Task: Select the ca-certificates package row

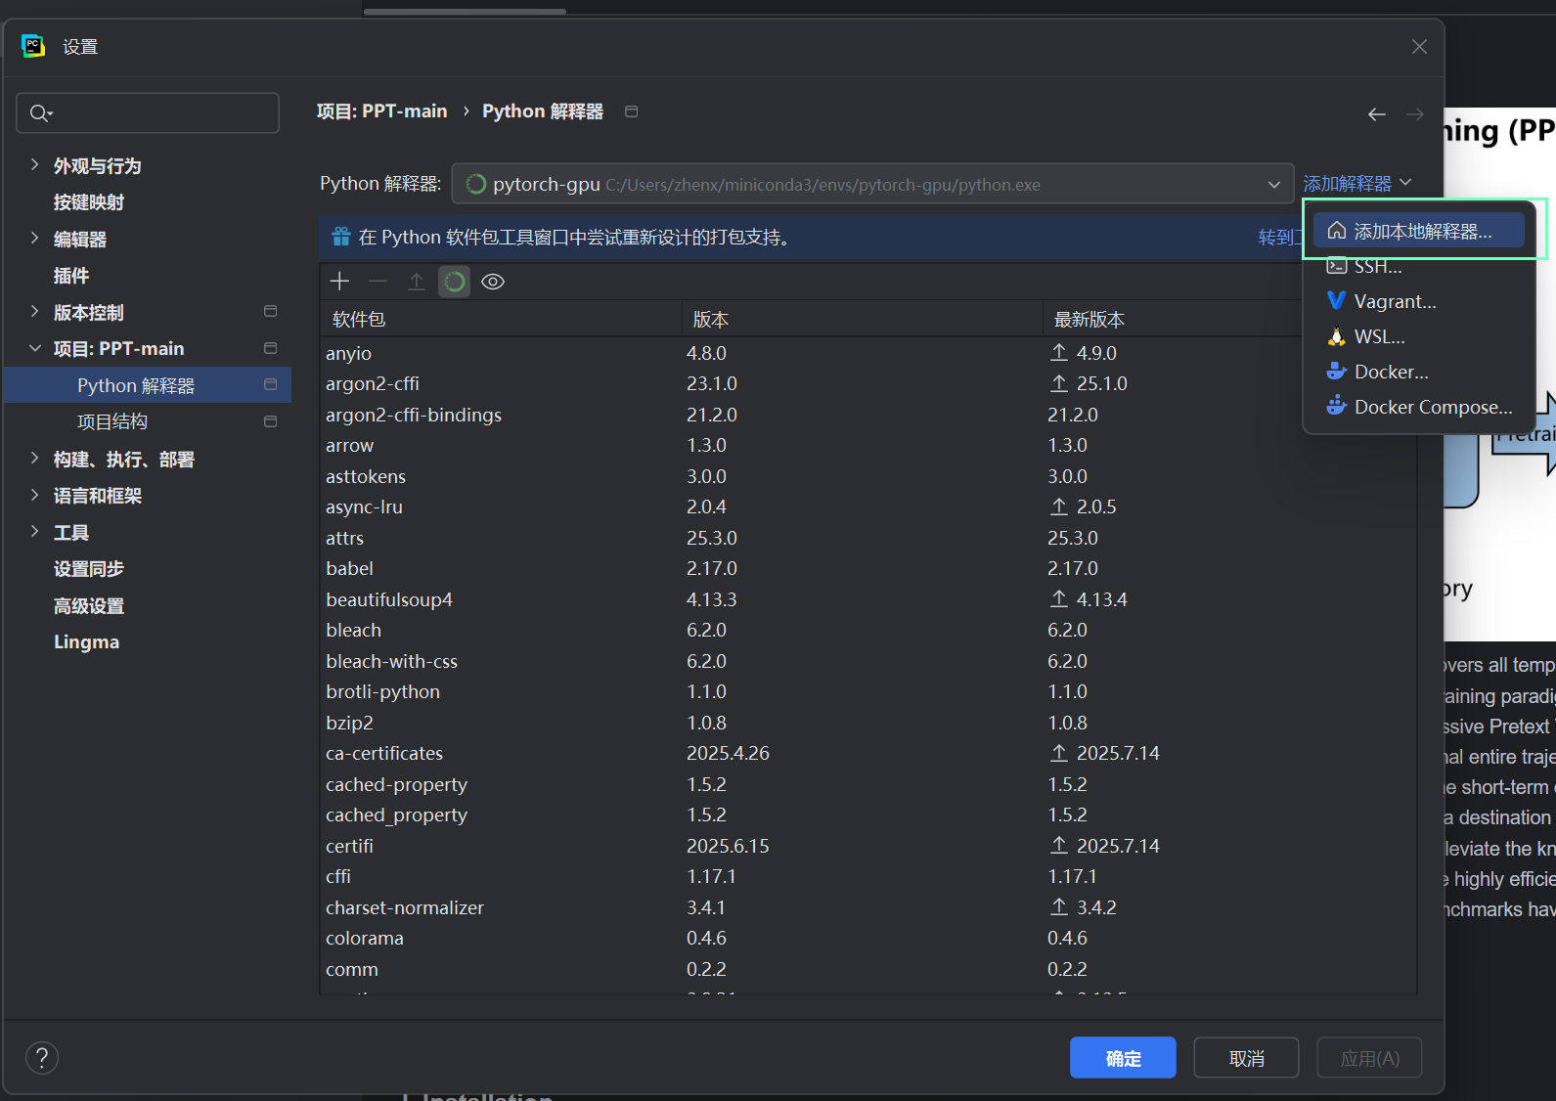Action: coord(867,753)
